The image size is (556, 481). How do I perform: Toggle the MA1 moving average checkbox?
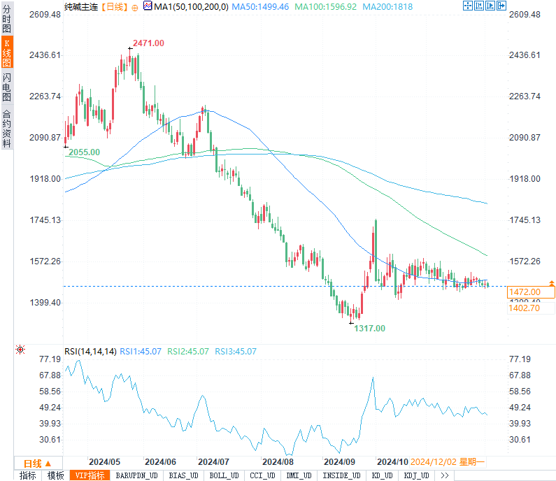coord(147,6)
